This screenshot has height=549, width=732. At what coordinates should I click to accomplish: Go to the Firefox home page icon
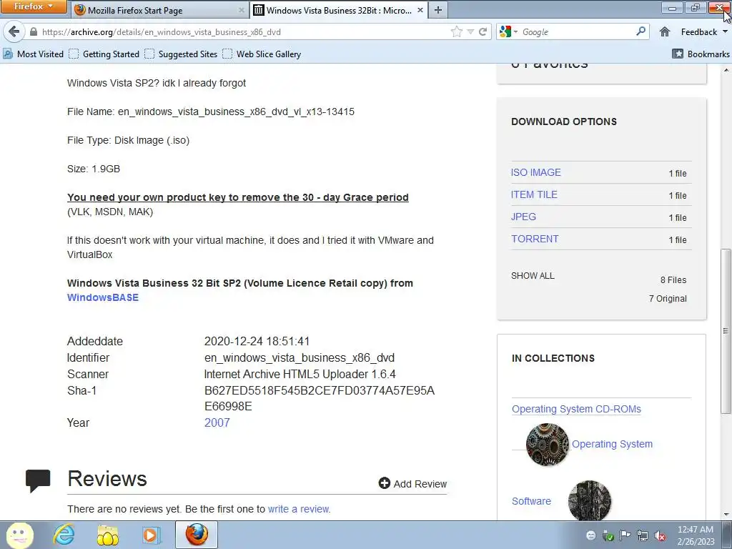point(665,31)
